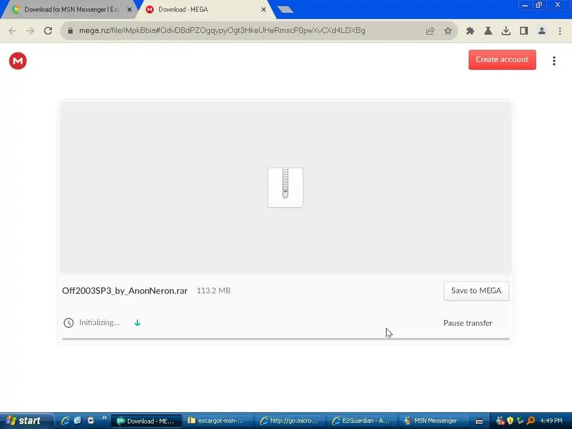Click the MEGA logo icon
The width and height of the screenshot is (572, 429).
(x=18, y=60)
